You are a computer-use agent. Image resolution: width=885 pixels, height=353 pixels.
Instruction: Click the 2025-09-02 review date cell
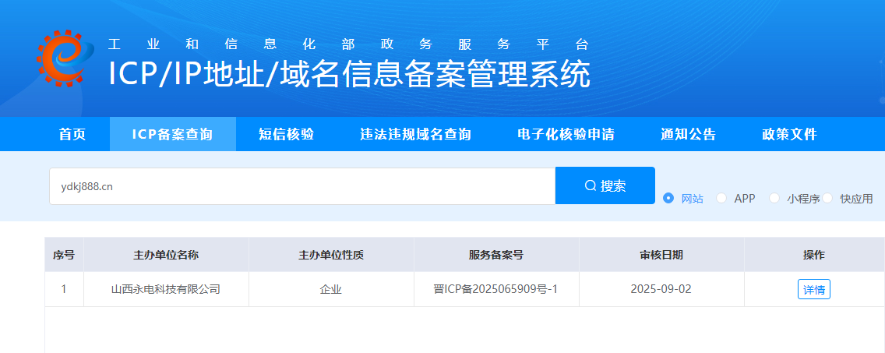661,290
